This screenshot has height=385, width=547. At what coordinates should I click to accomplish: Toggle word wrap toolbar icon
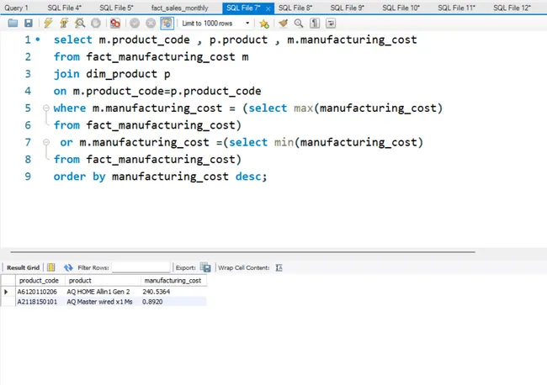click(331, 24)
